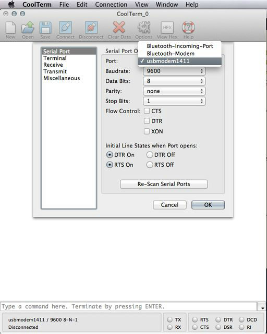
Task: Select the DTR Off radio button
Action: click(150, 155)
